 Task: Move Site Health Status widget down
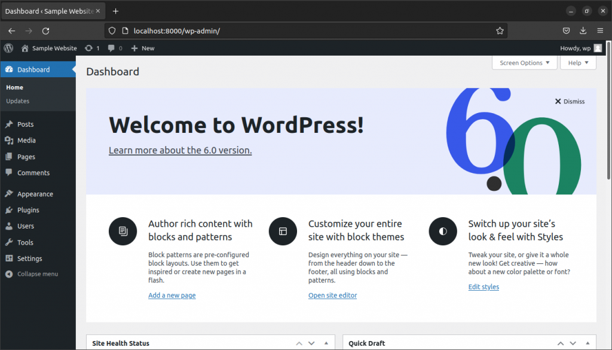point(311,343)
